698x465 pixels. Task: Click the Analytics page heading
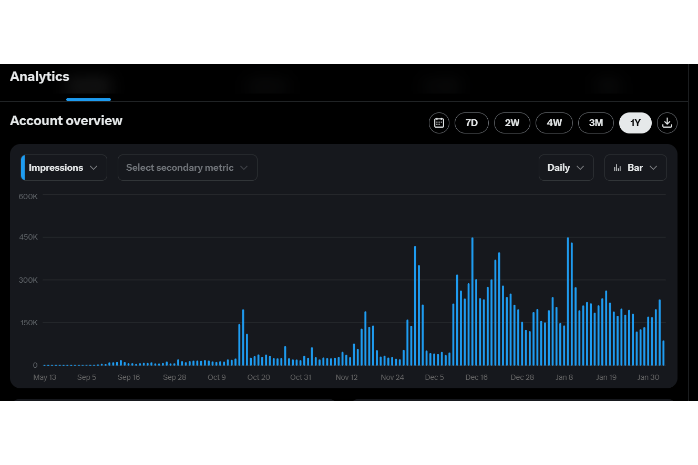39,76
